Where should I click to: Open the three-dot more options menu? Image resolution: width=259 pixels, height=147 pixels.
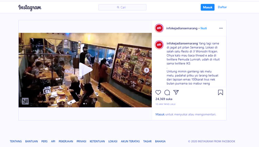221,28
